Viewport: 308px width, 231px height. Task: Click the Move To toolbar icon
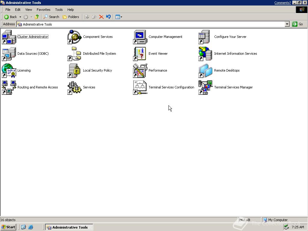tap(87, 17)
